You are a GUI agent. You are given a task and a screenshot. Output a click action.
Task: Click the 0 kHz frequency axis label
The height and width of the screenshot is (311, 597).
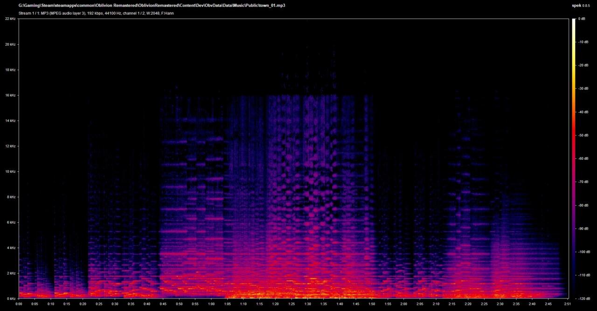(11, 298)
